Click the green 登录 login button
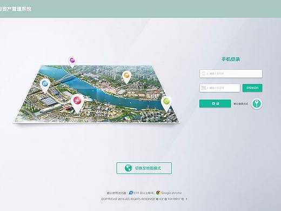Viewport: 281px width, 211px height. click(x=215, y=103)
